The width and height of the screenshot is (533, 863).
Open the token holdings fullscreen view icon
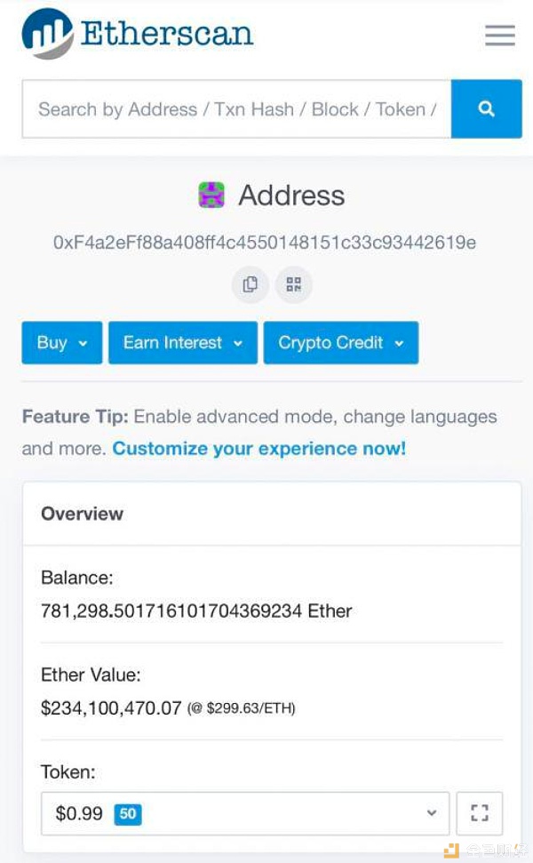480,813
